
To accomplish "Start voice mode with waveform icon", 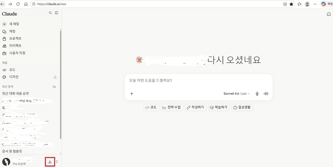I will 266,94.
